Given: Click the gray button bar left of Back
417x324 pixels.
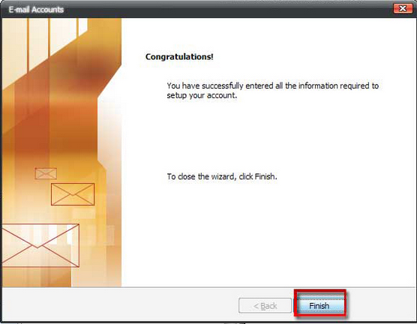Looking at the screenshot, I should 120,305.
